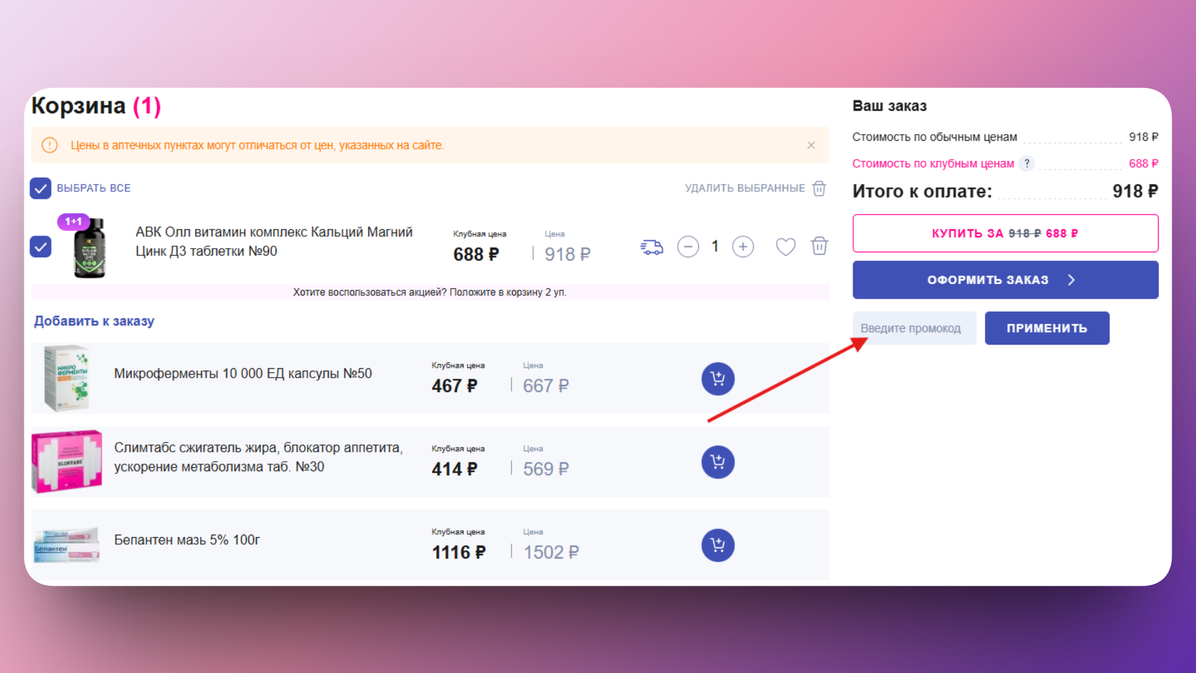The image size is (1196, 673).
Task: Add Микроферменты to cart
Action: [x=718, y=379]
